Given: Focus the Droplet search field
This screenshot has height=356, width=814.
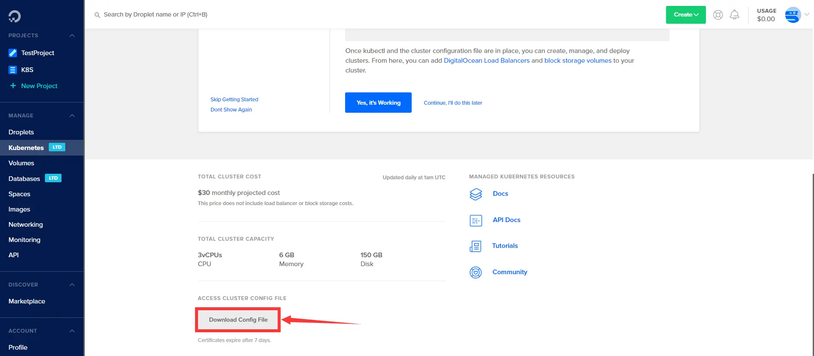Looking at the screenshot, I should tap(156, 15).
